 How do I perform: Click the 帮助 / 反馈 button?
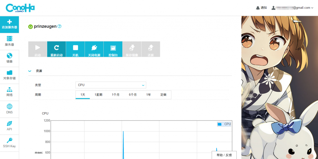coord(224,155)
